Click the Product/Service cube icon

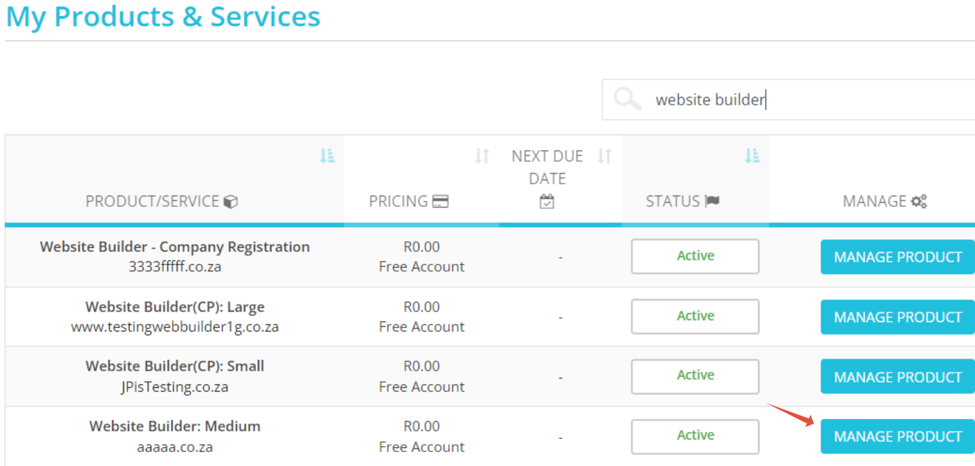(230, 202)
